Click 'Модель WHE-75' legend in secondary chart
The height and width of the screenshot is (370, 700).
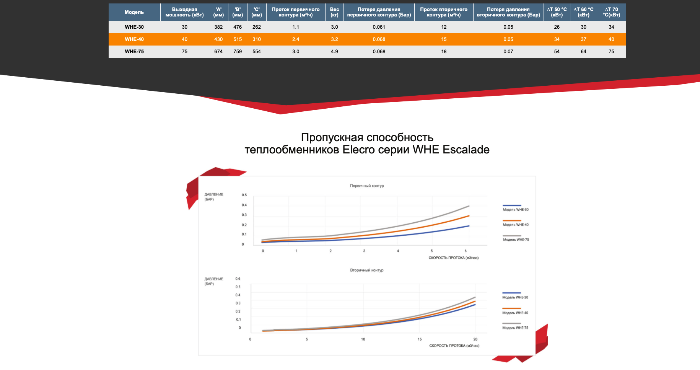[515, 326]
